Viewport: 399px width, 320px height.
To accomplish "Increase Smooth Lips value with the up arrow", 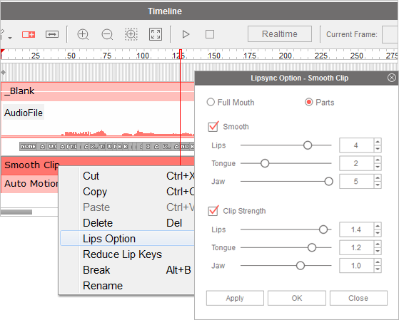I will click(x=378, y=142).
